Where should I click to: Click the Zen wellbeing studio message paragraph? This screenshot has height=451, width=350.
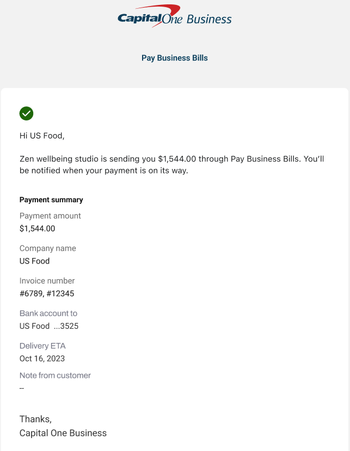pyautogui.click(x=171, y=165)
